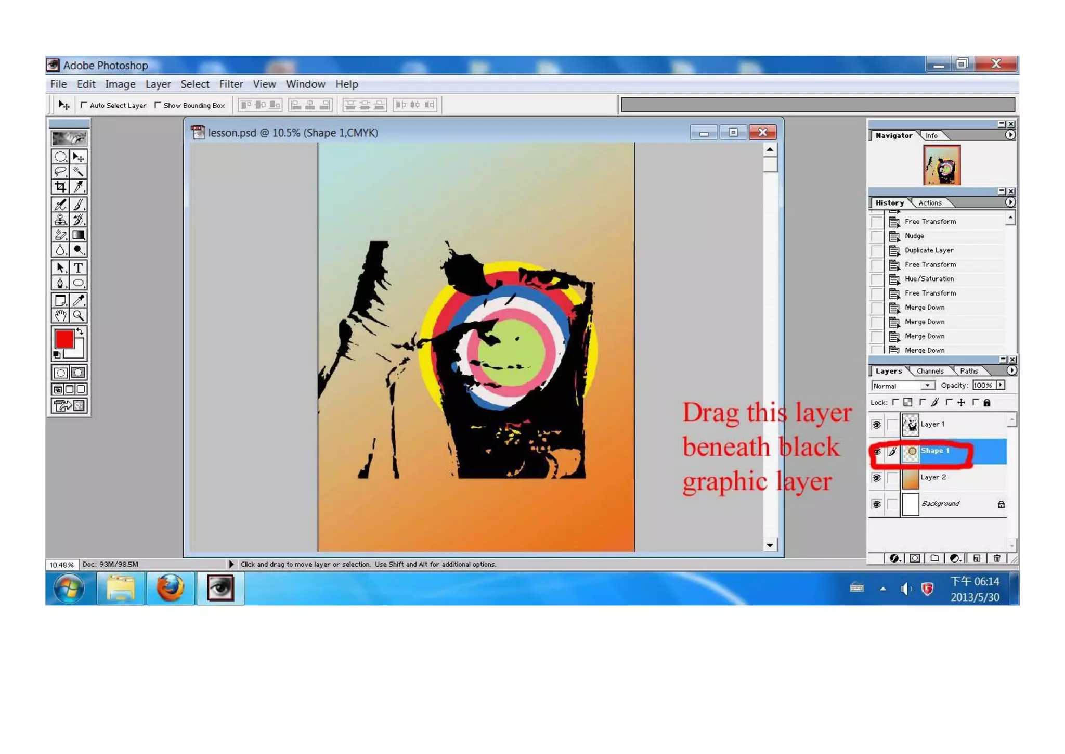This screenshot has height=754, width=1065.
Task: Select the Notes tool
Action: pos(60,300)
